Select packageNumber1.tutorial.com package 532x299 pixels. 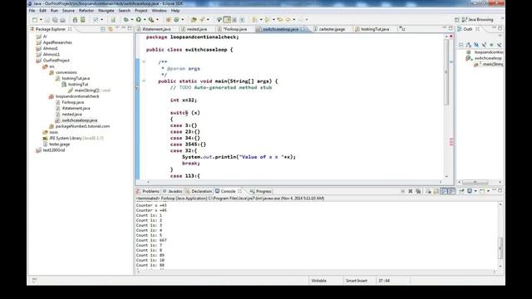tap(82, 126)
